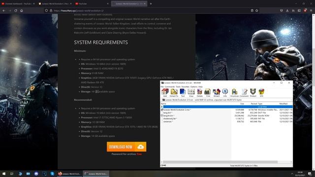
Task: Open Task View on the taskbar
Action: 12,174
